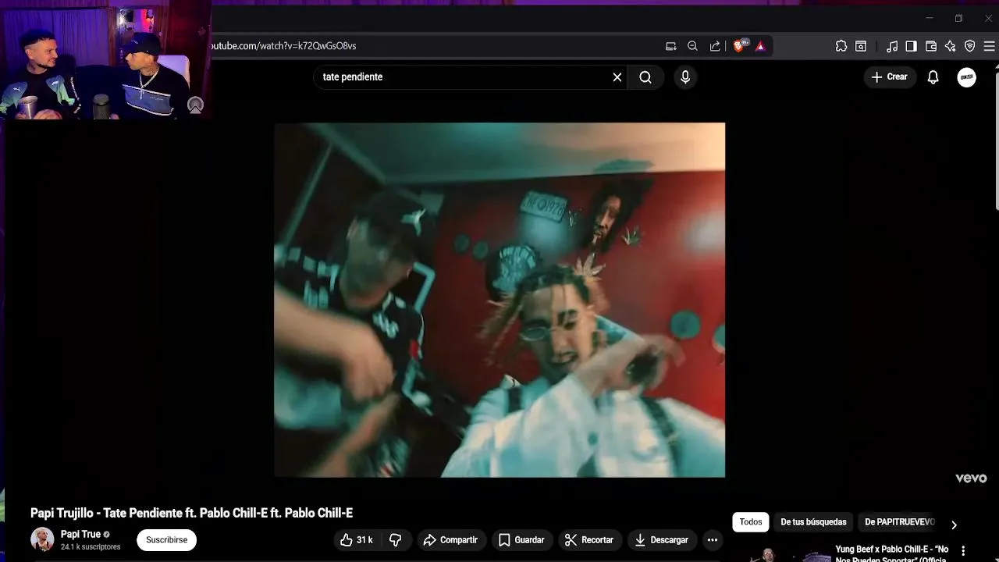The width and height of the screenshot is (999, 562).
Task: Click the tab search icon in toolbar
Action: [861, 46]
